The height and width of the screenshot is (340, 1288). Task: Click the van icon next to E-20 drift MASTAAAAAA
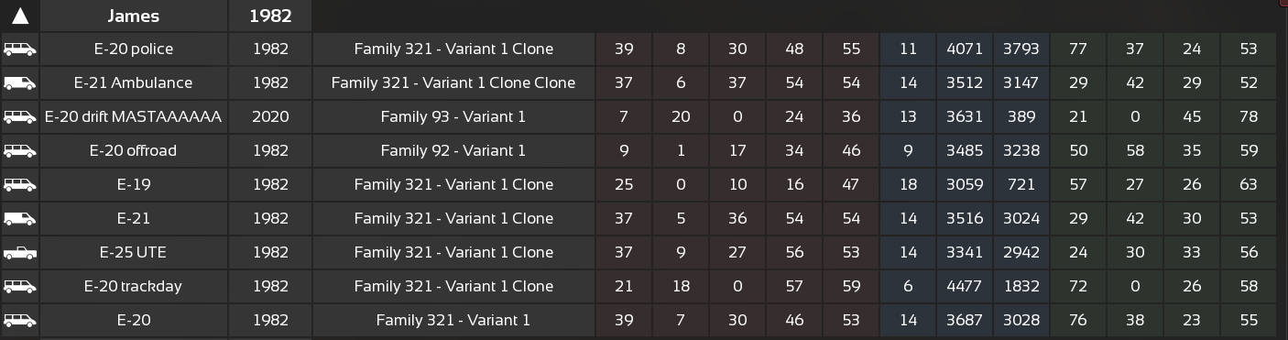coord(19,117)
